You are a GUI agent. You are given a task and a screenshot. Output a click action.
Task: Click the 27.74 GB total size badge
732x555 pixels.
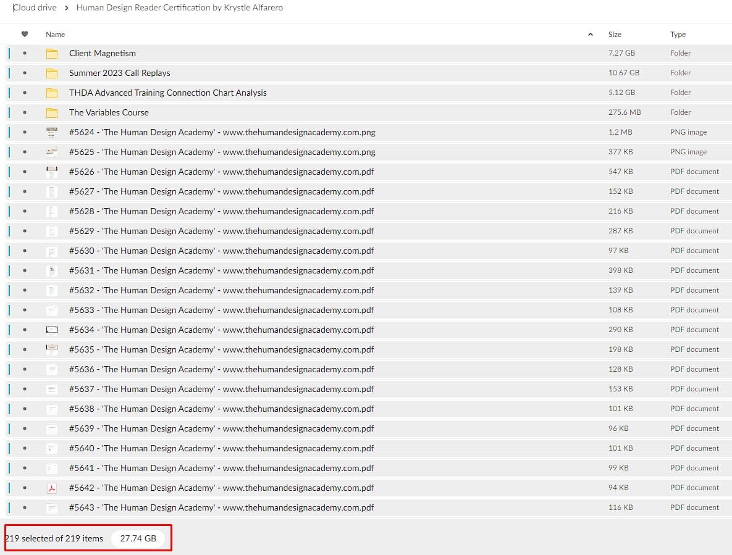[x=138, y=538]
